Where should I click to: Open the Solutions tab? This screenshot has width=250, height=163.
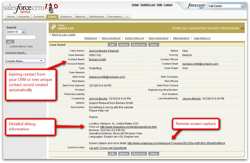[66, 17]
